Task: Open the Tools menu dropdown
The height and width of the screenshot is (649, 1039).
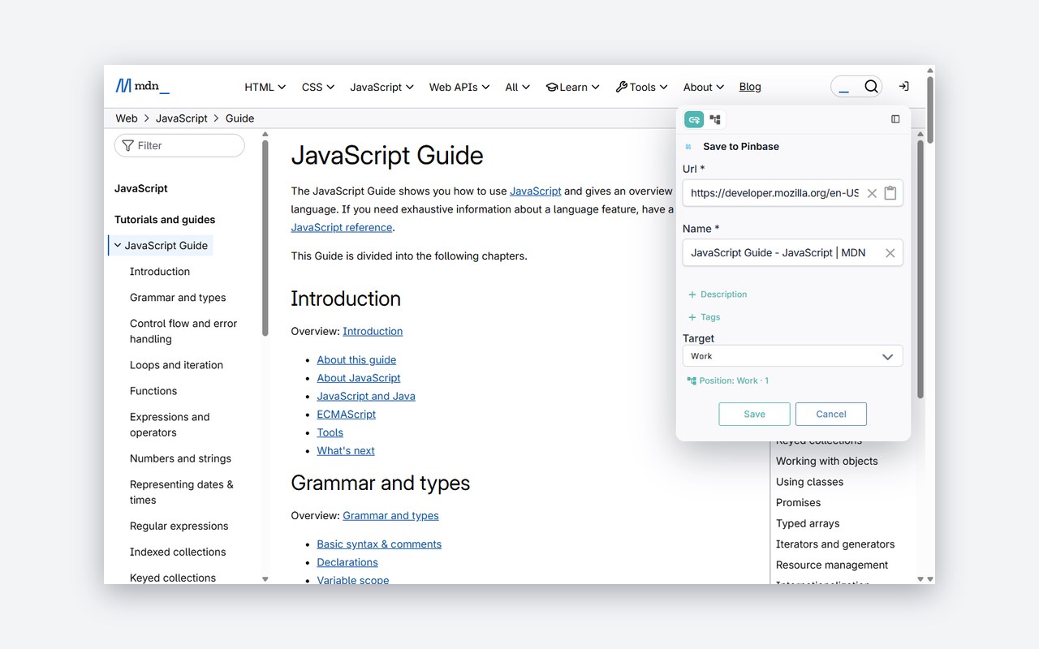Action: point(642,87)
